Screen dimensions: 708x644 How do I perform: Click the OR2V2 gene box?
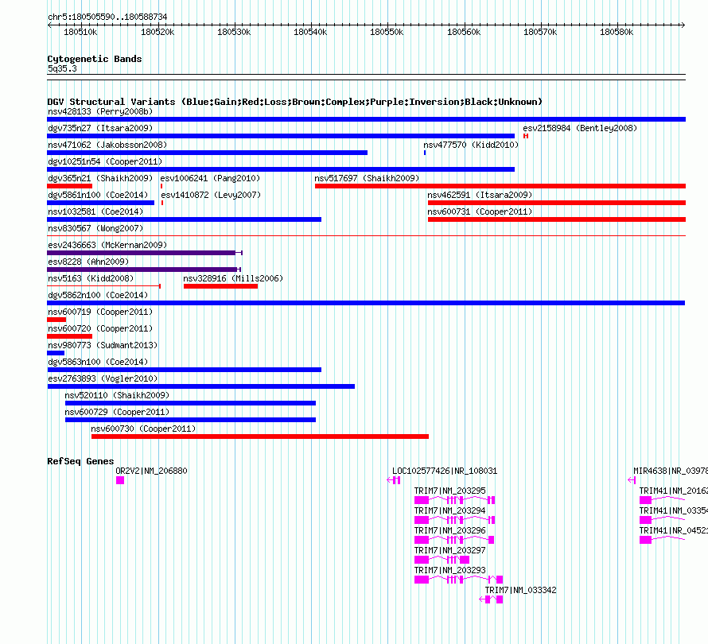[x=120, y=480]
